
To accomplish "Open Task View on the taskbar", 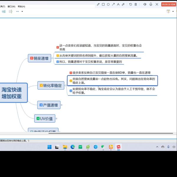I will click(57, 147).
